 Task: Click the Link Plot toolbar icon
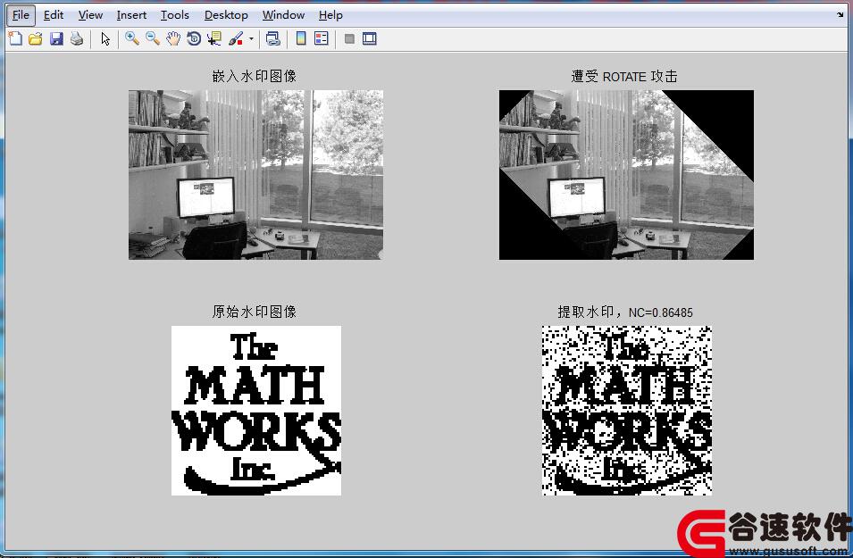coord(273,38)
